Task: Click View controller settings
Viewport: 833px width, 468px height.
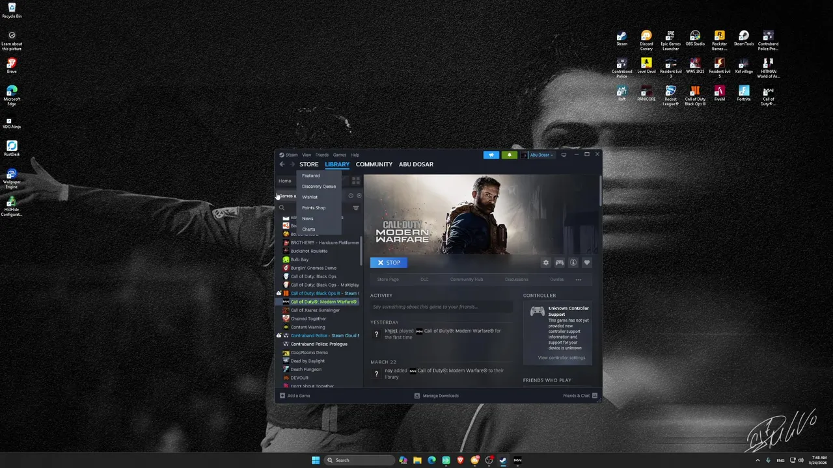Action: tap(562, 358)
